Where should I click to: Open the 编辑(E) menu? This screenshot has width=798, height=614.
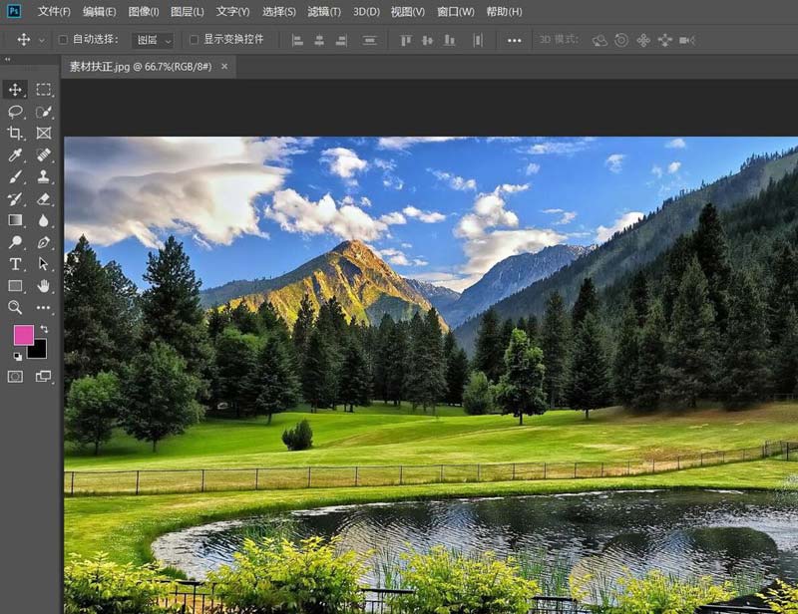tap(99, 11)
